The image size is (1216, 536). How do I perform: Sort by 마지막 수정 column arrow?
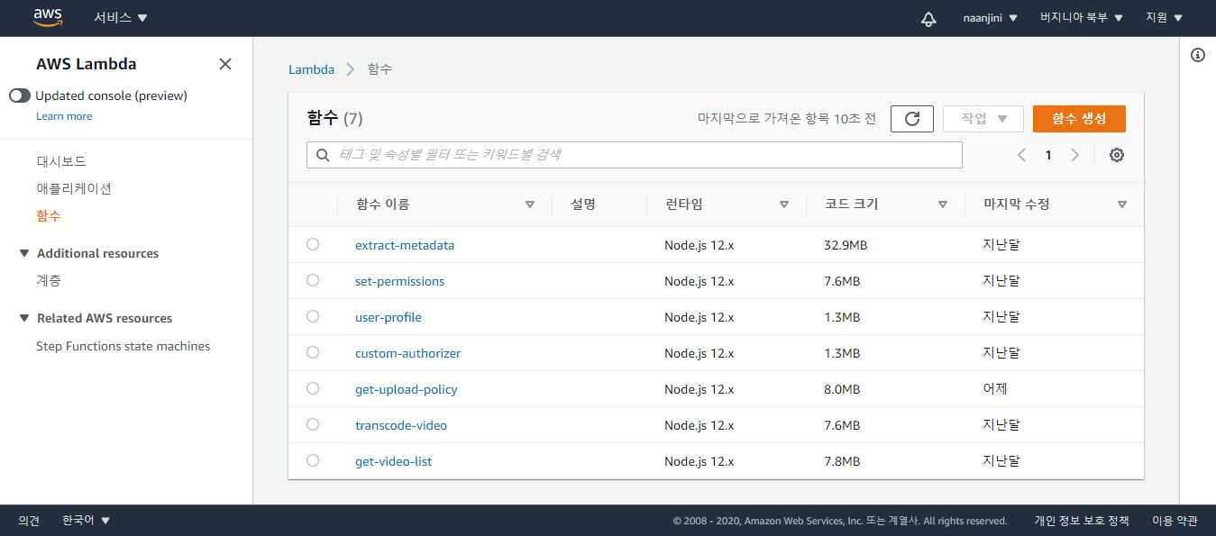click(x=1122, y=204)
